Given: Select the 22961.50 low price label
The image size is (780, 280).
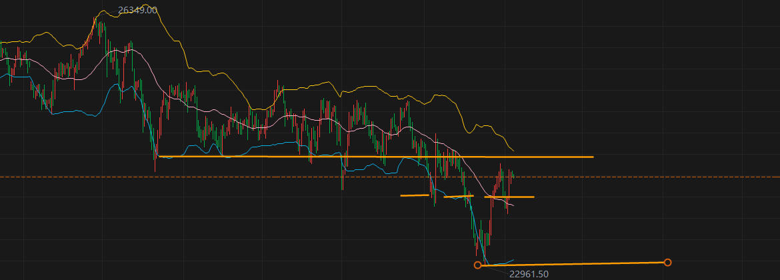Looking at the screenshot, I should point(529,274).
